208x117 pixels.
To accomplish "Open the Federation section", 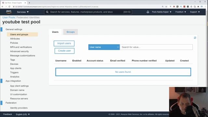I will click(11, 103).
